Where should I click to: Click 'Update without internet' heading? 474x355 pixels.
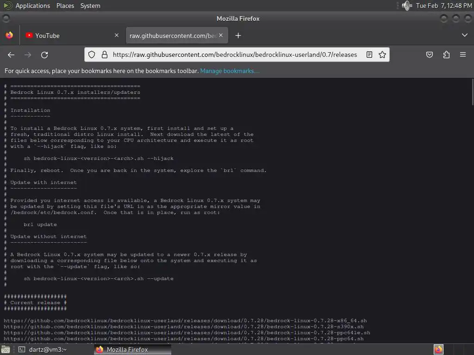tap(48, 237)
